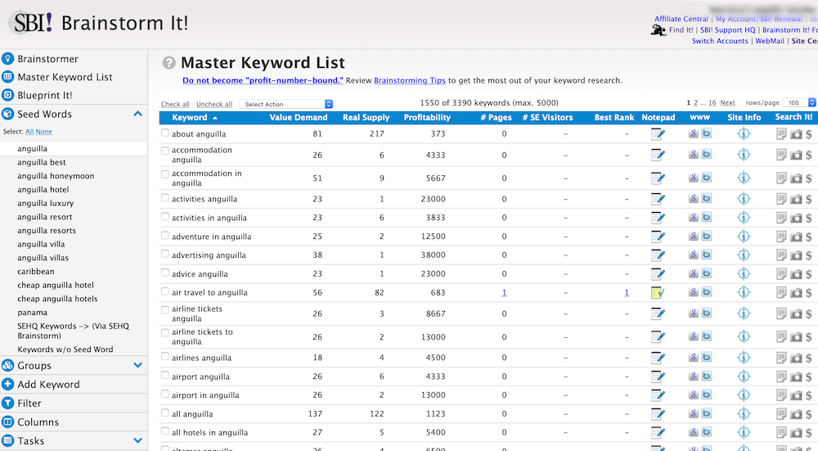View Site Info for airport in anguilla
Image resolution: width=818 pixels, height=451 pixels.
pos(744,395)
